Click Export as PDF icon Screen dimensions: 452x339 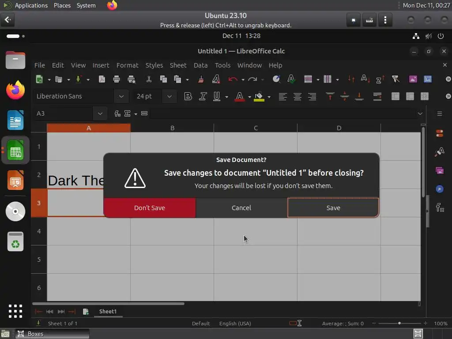pyautogui.click(x=102, y=79)
